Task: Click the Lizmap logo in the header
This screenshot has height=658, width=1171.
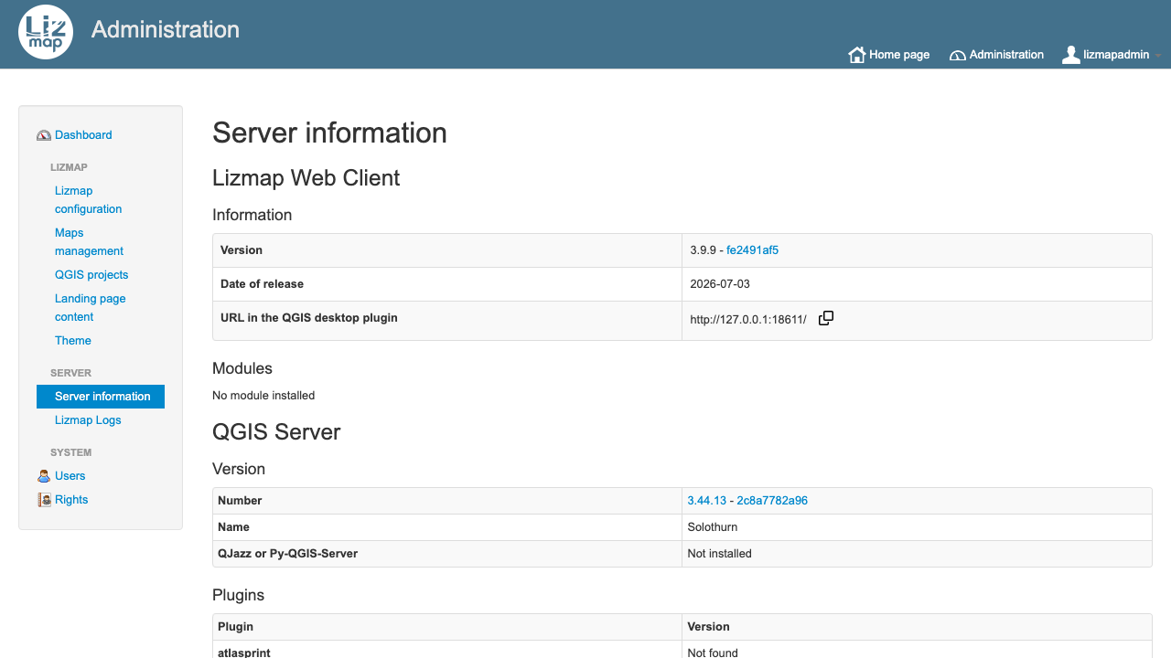Action: [46, 32]
